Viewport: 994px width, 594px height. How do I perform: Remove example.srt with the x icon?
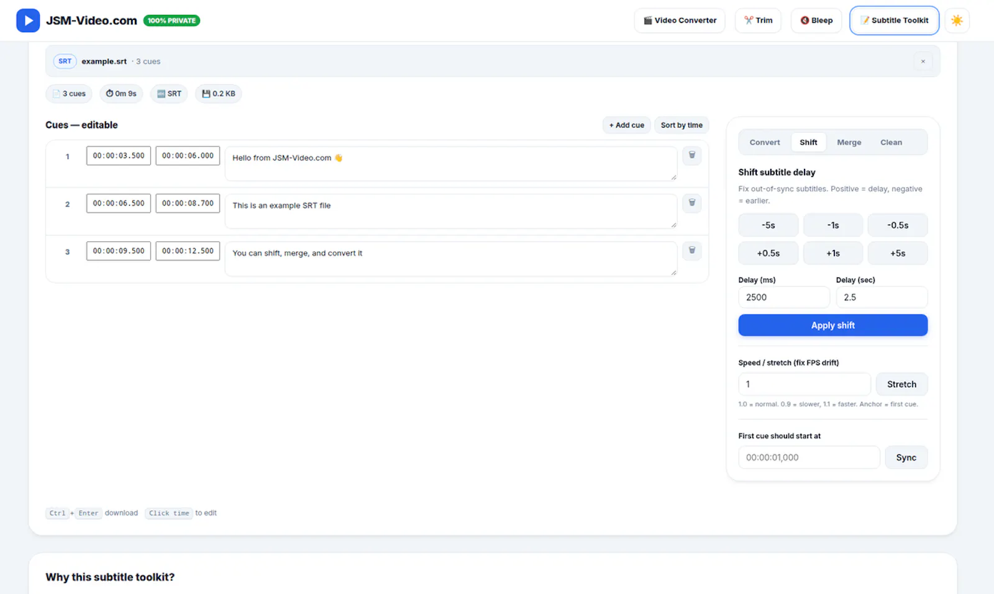pyautogui.click(x=923, y=61)
